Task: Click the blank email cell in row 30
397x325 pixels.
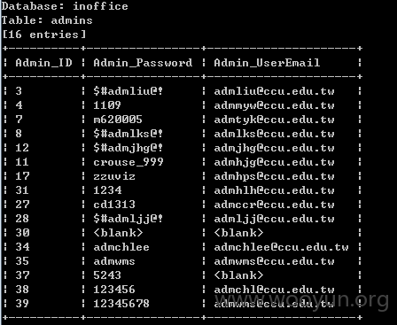Action: click(238, 233)
